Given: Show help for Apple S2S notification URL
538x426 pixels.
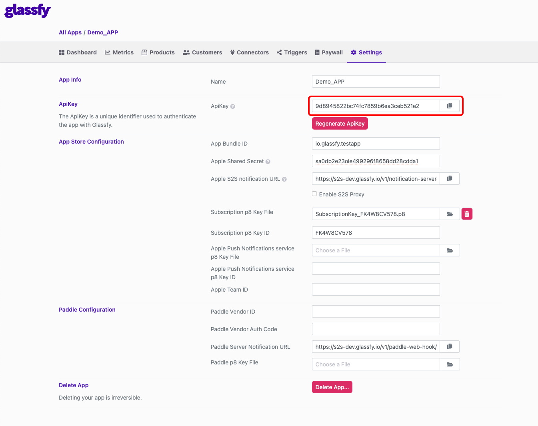Looking at the screenshot, I should point(284,179).
